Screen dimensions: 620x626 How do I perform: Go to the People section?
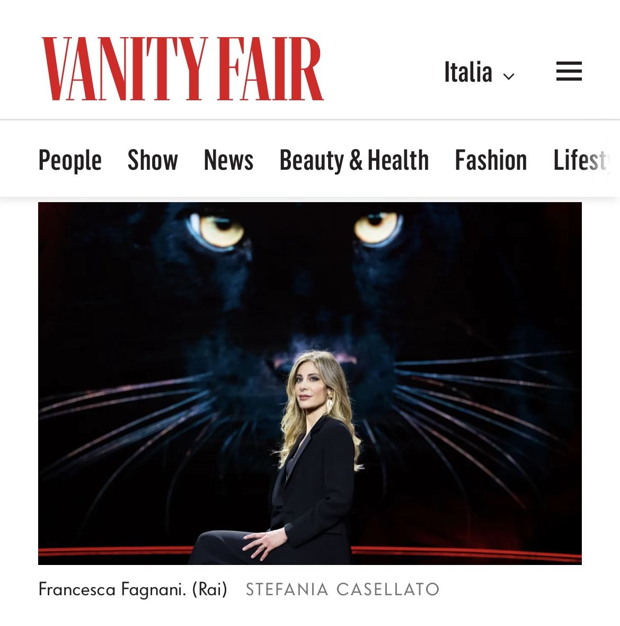(x=70, y=160)
